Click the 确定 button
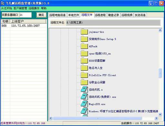This screenshot has height=126, width=165. coord(41,15)
